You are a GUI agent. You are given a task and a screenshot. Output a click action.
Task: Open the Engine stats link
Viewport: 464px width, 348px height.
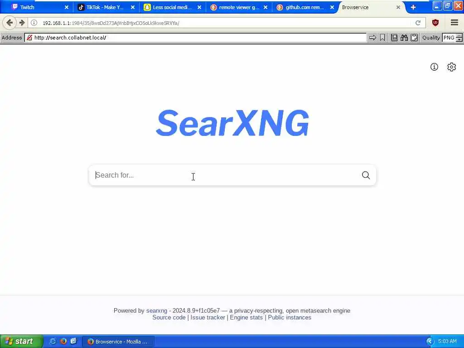click(246, 318)
